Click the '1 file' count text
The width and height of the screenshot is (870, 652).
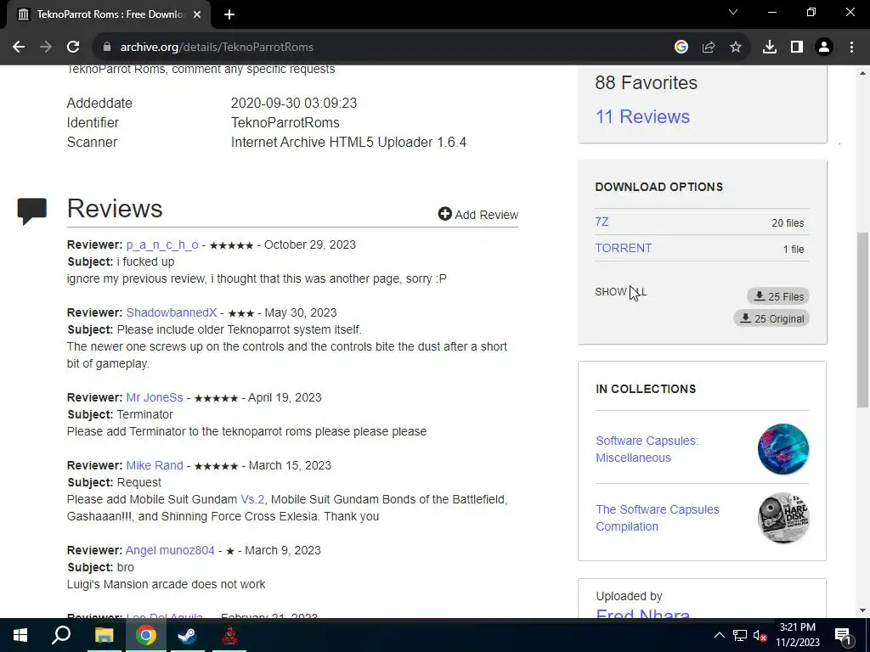[794, 250]
